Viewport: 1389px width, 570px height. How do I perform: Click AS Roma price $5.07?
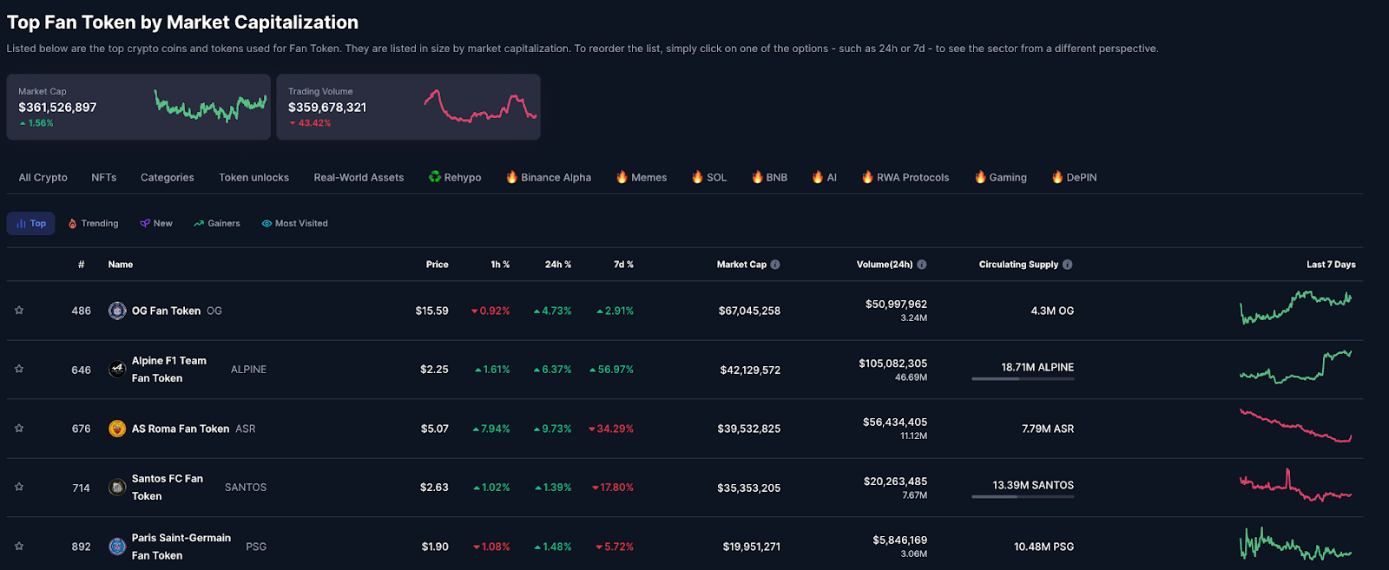pyautogui.click(x=435, y=429)
